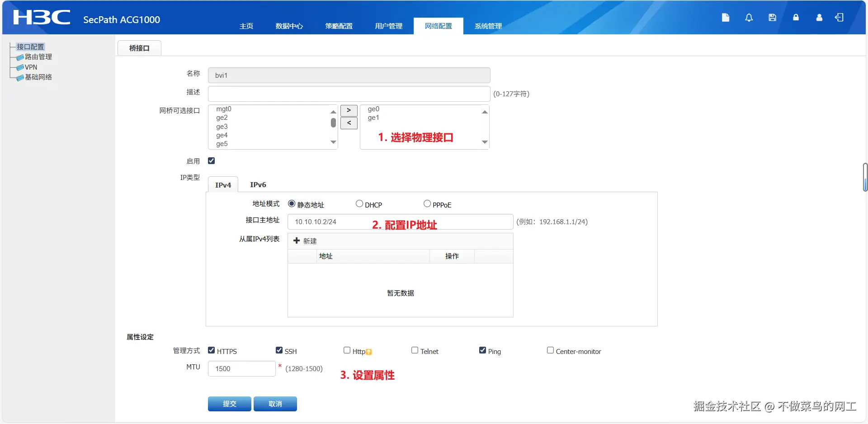Screen dimensions: 868x424
Task: Enable the Center-monitor checkbox
Action: coord(550,350)
